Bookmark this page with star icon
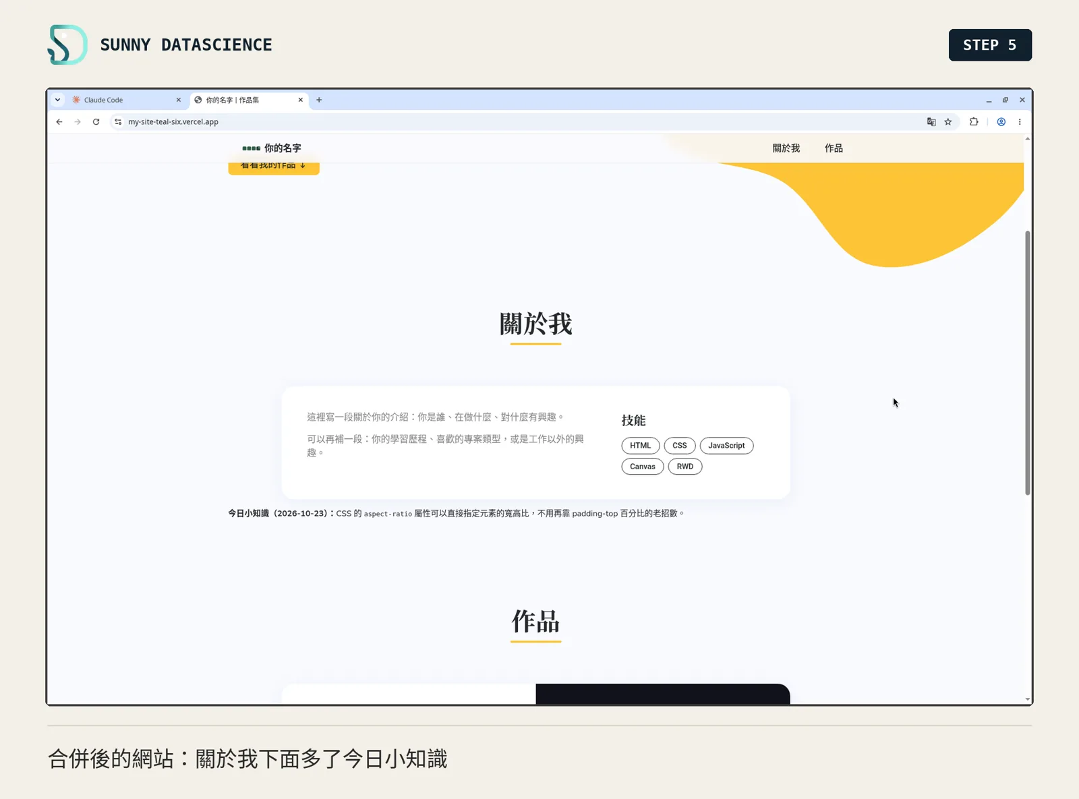The height and width of the screenshot is (799, 1079). pyautogui.click(x=948, y=122)
